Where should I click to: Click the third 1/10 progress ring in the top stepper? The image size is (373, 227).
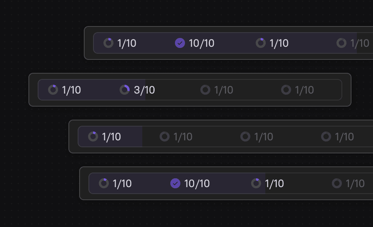(x=261, y=43)
